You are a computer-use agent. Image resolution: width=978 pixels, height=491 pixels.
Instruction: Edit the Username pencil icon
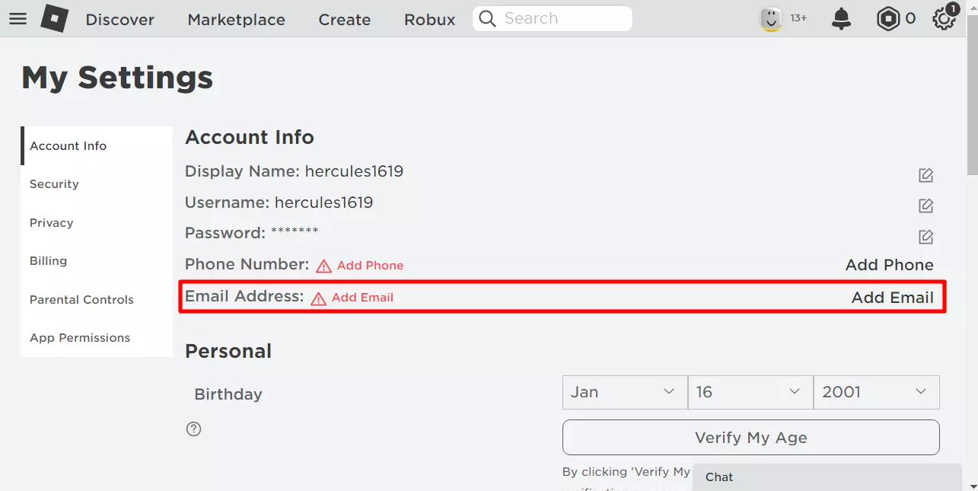coord(925,206)
